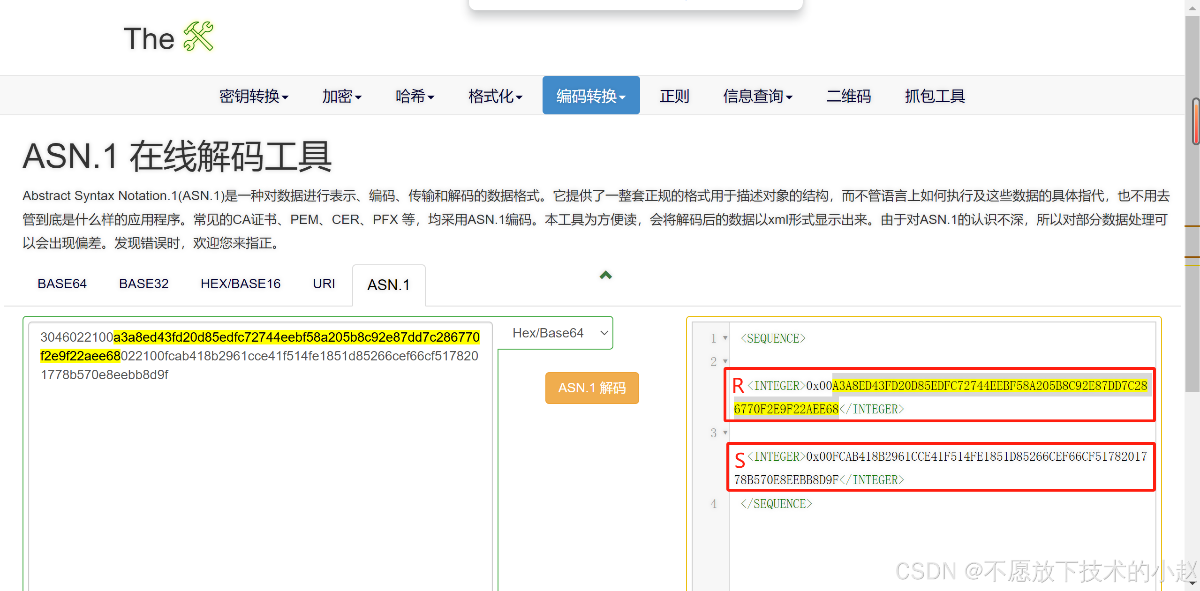Expand the 加密 menu
This screenshot has height=591, width=1200.
341,96
